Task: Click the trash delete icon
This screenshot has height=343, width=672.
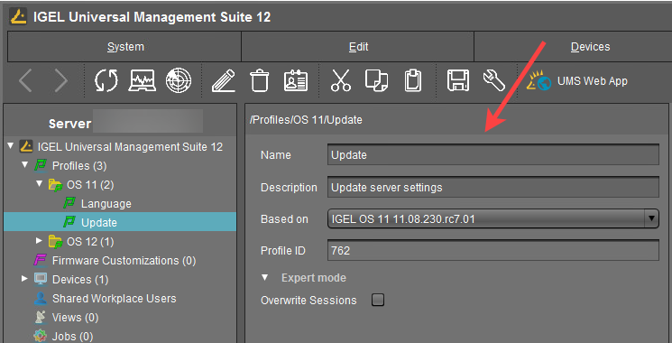Action: pos(260,80)
